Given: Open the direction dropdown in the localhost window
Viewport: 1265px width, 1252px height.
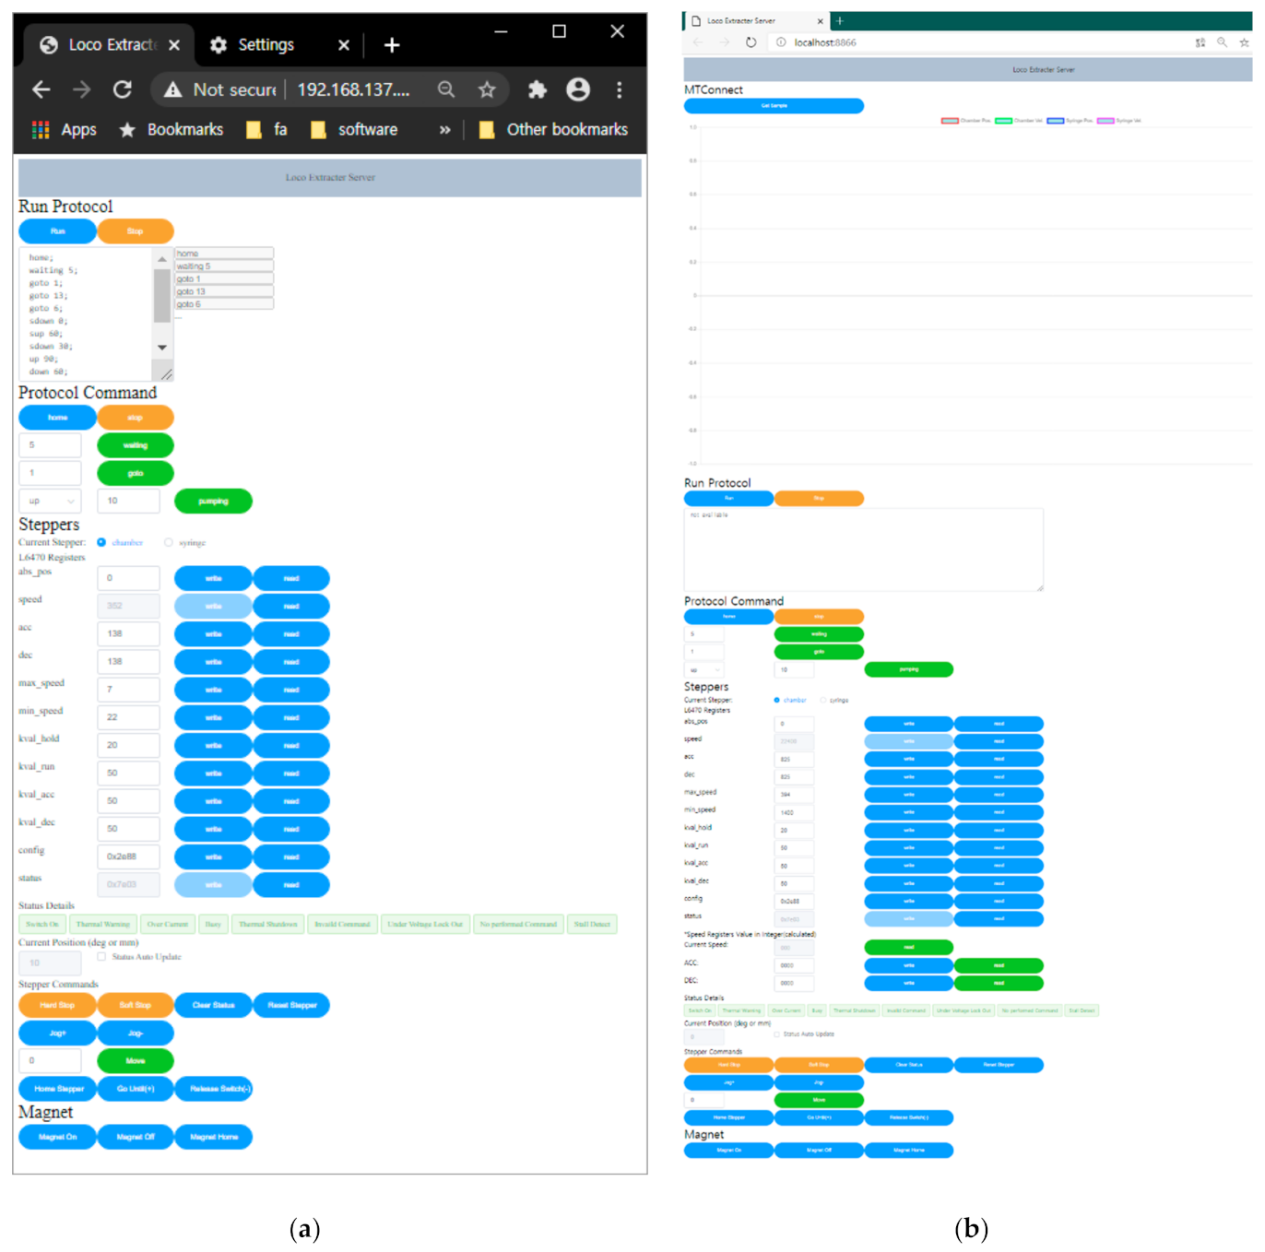Looking at the screenshot, I should click(x=703, y=669).
